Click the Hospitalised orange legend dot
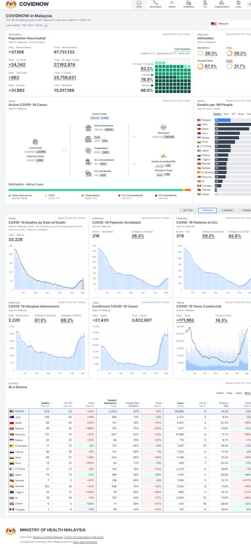251x548 pixels. pos(82,195)
